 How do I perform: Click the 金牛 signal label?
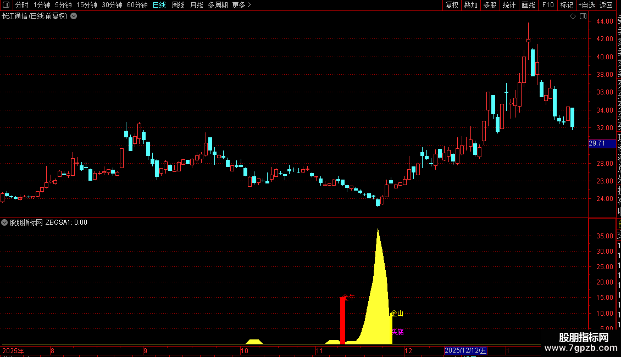[349, 297]
